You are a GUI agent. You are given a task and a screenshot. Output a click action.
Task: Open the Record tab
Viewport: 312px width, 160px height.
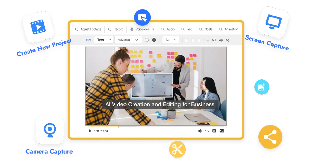(x=116, y=29)
